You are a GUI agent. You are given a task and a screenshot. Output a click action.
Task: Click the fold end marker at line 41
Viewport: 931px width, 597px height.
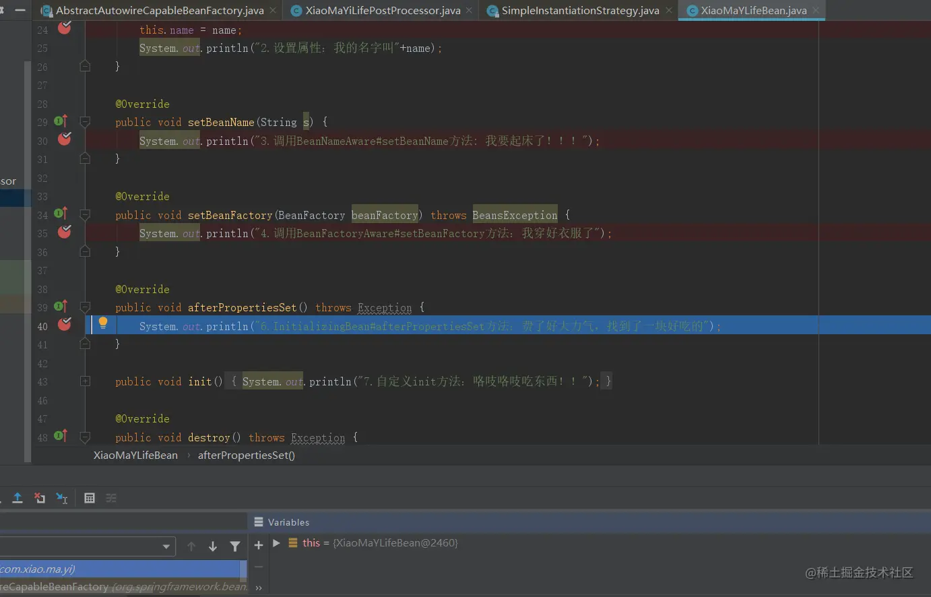click(x=85, y=344)
